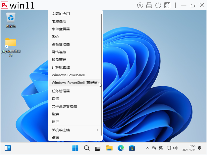Open the network tray icon
The width and height of the screenshot is (207, 155).
pyautogui.click(x=169, y=148)
